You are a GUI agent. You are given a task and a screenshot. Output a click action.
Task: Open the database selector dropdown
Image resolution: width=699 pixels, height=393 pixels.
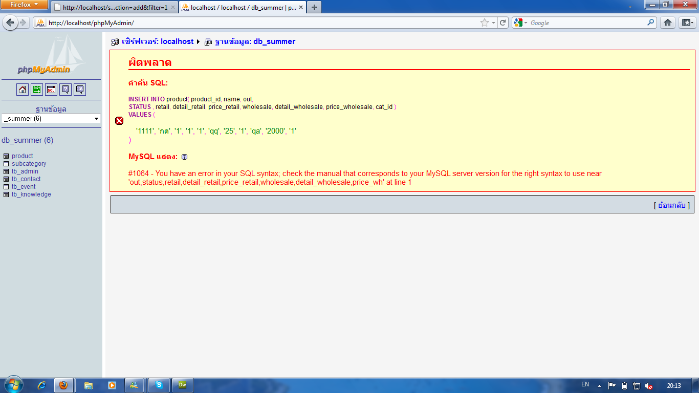pos(51,119)
